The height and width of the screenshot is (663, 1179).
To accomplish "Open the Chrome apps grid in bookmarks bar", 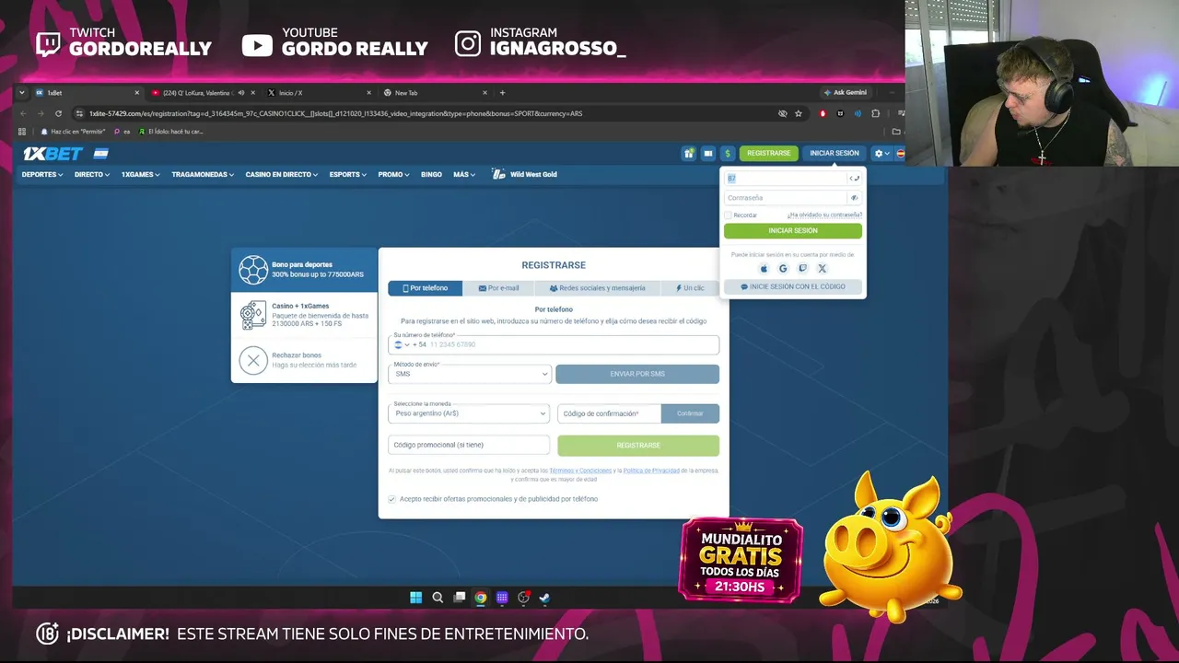I will click(x=22, y=132).
